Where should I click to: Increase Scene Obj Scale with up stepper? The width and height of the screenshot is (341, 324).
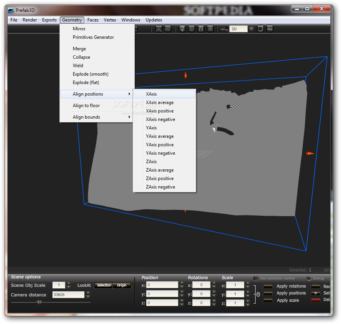pyautogui.click(x=69, y=283)
